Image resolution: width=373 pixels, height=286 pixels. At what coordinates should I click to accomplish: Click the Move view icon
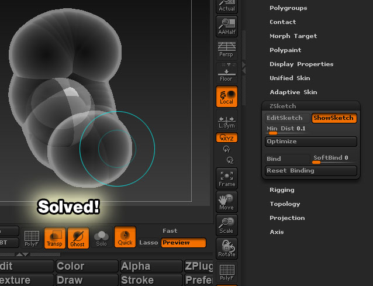click(x=227, y=202)
